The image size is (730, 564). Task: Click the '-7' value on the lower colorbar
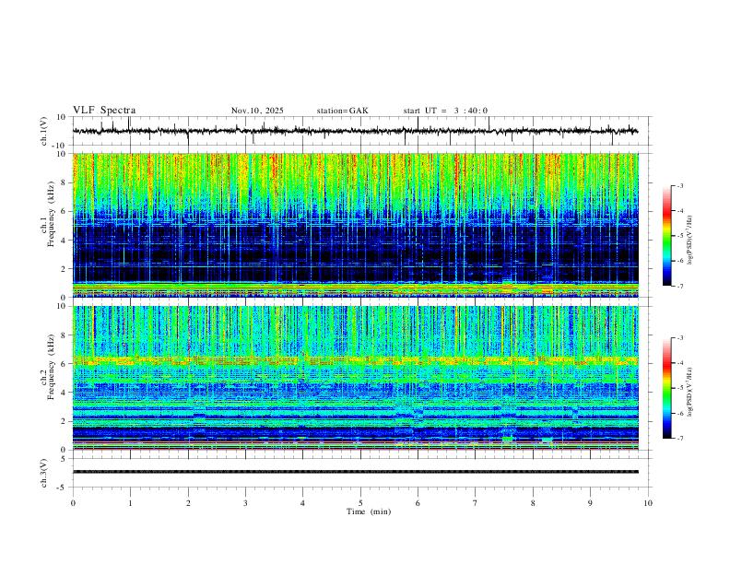tap(679, 439)
